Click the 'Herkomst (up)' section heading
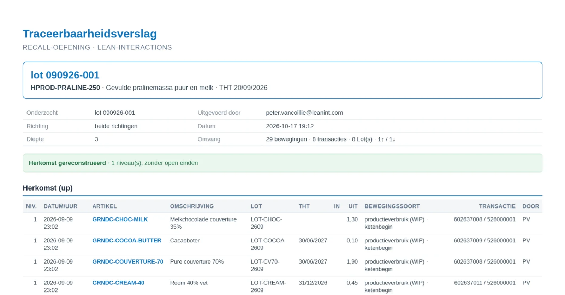565x295 pixels. click(48, 188)
